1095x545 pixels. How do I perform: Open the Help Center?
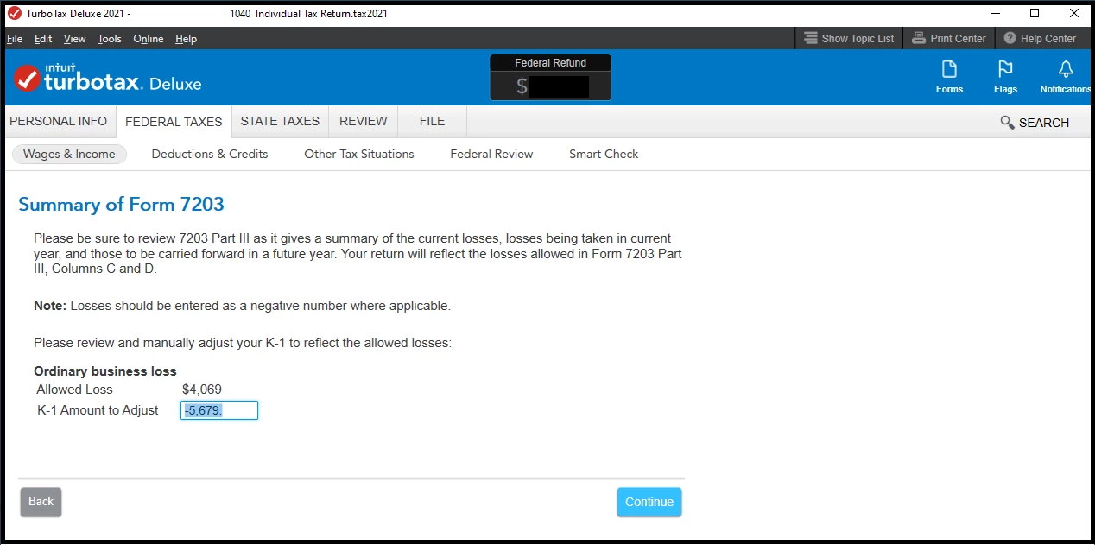click(x=1040, y=38)
